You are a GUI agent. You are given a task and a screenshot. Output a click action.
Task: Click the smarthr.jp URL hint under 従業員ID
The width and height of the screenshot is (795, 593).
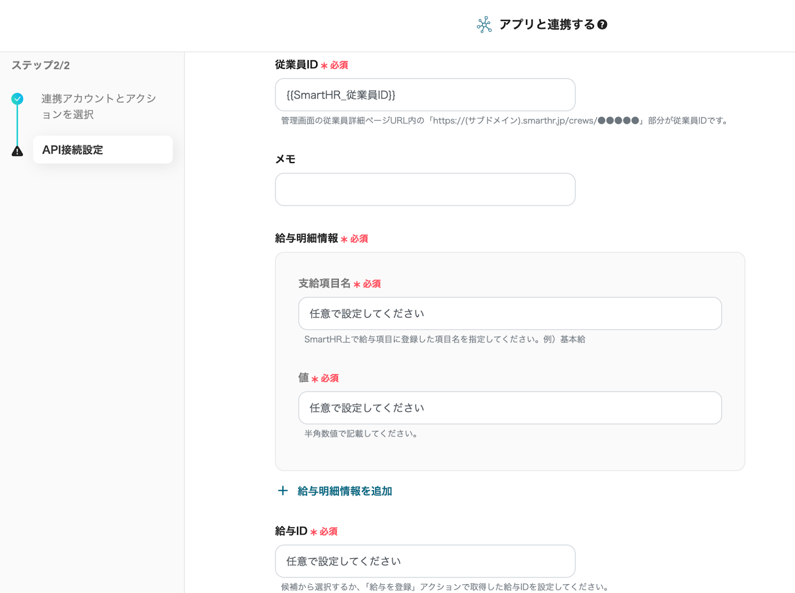[x=504, y=121]
